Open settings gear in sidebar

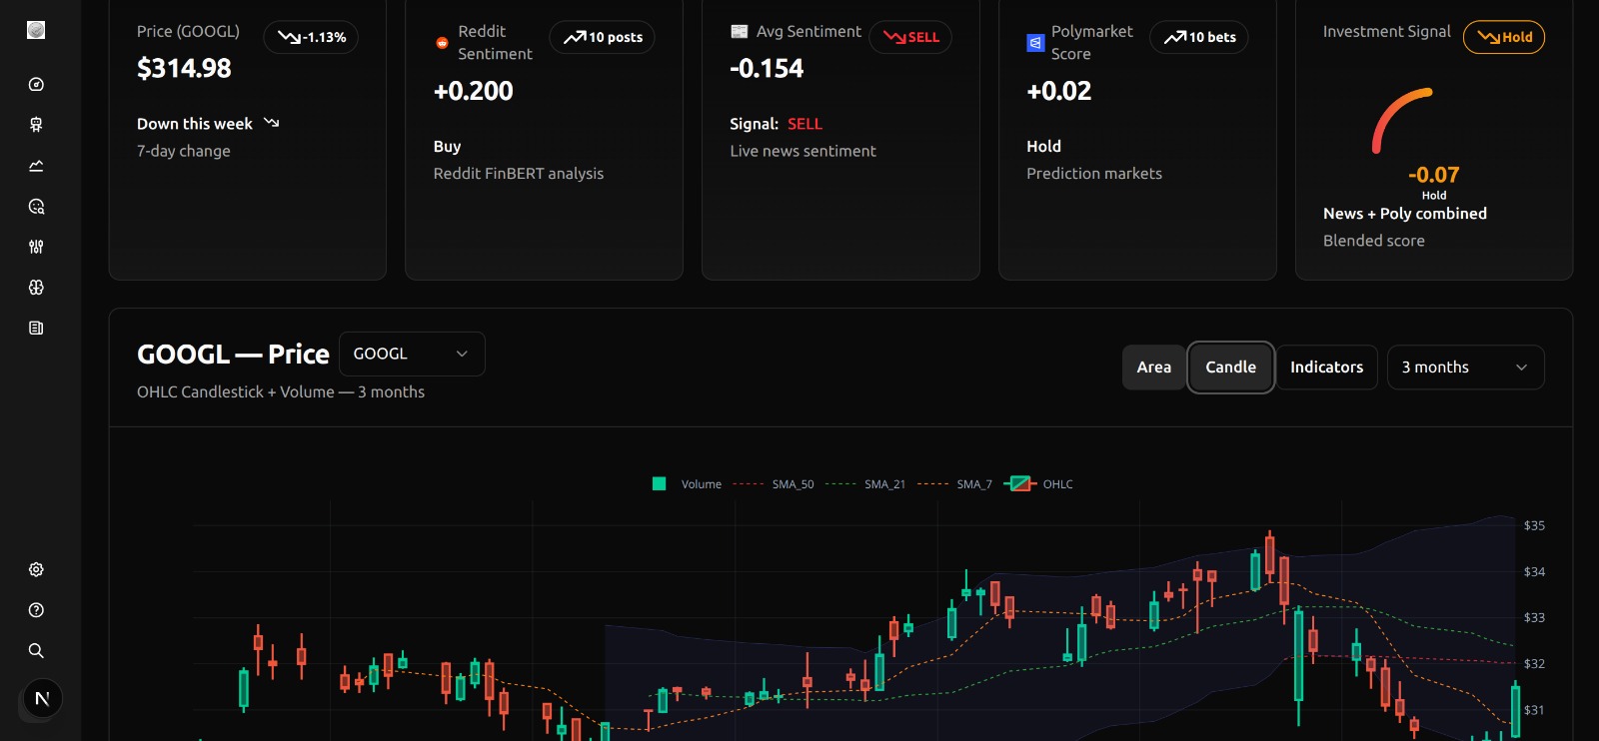click(x=36, y=569)
